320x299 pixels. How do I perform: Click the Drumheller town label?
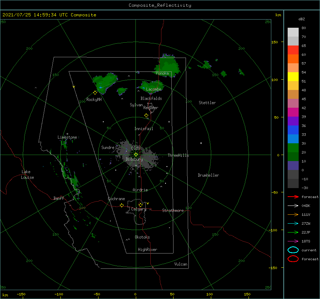coord(208,175)
